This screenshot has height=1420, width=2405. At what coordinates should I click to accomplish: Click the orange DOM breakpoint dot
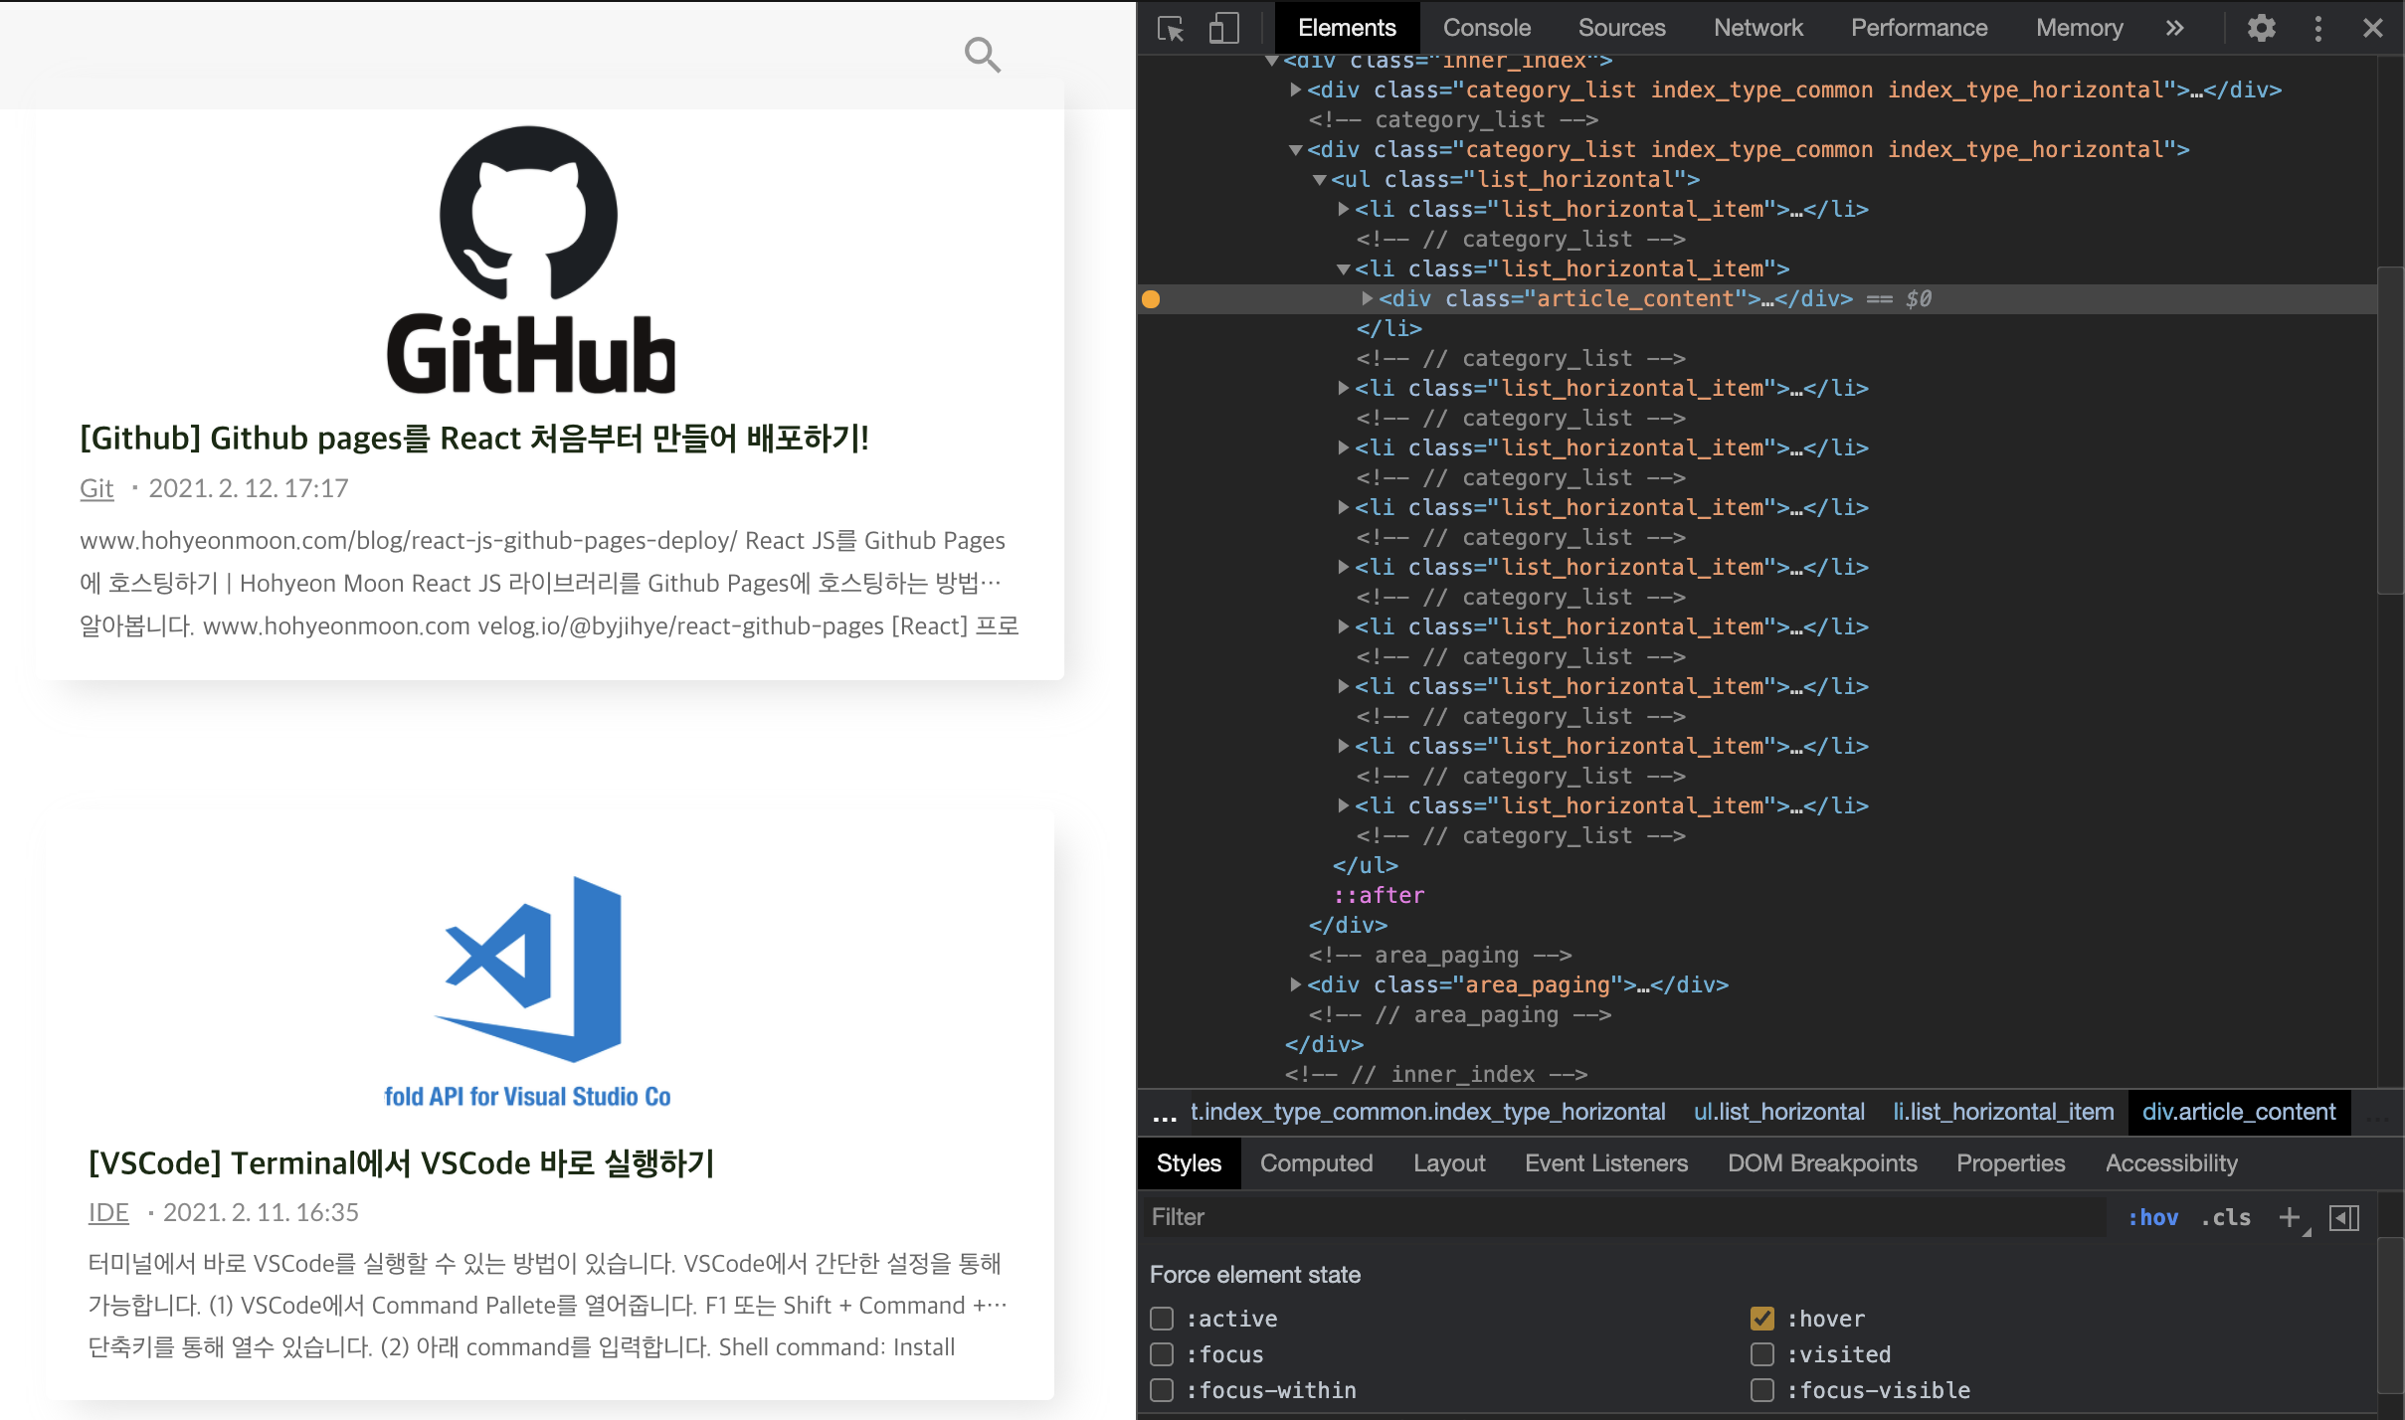1151,299
